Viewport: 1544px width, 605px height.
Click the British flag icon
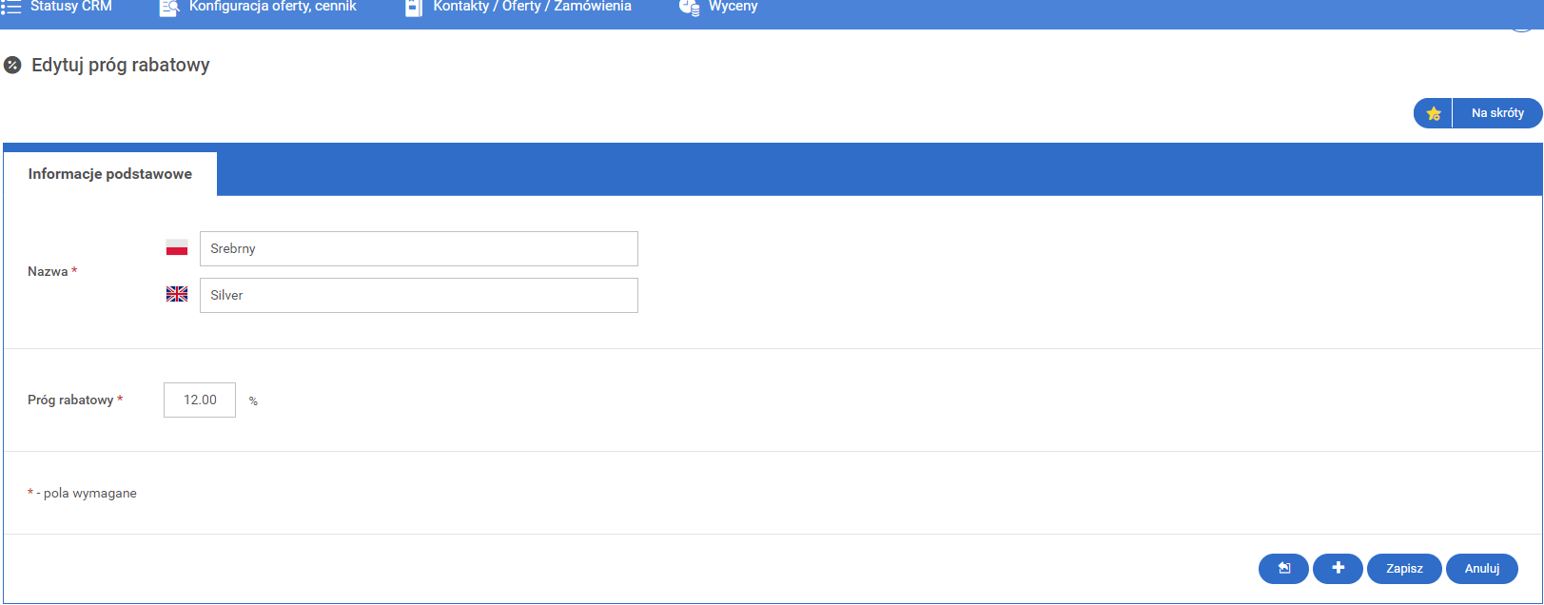pyautogui.click(x=177, y=295)
